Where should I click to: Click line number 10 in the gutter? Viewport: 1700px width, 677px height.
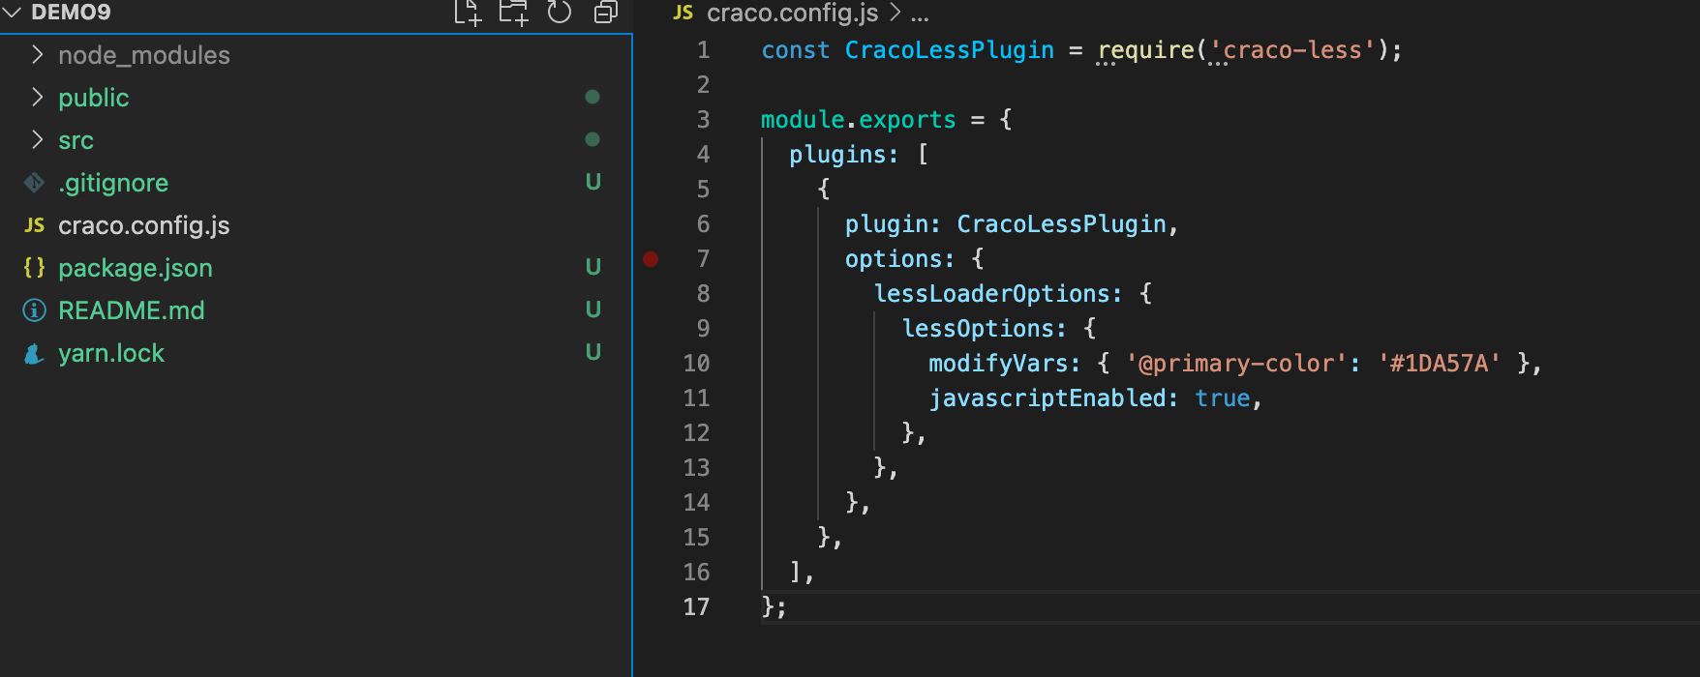tap(696, 364)
